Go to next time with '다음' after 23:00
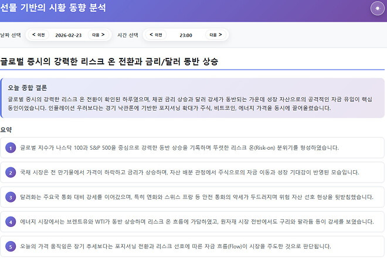 point(215,35)
